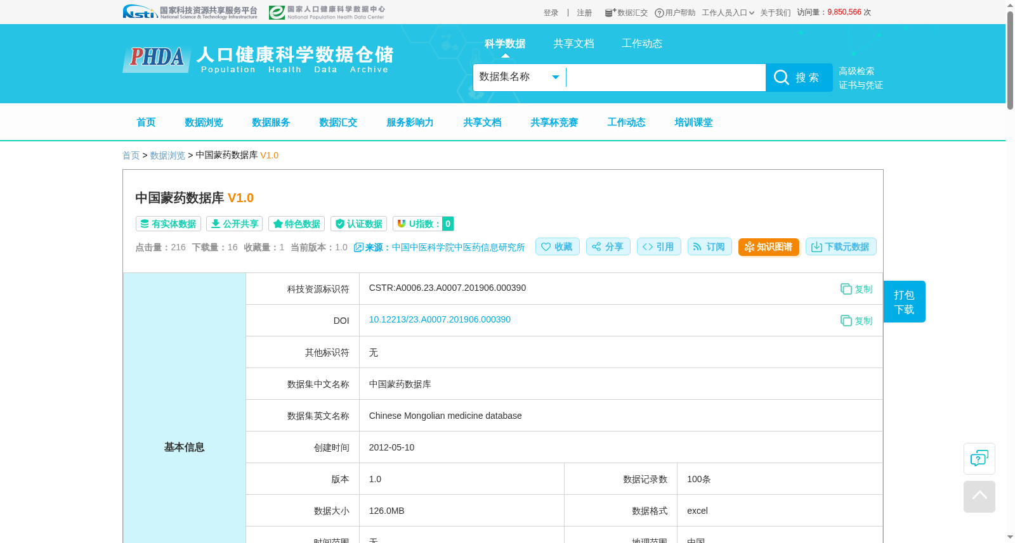Open the 高级检索 advanced search link
Screen dimensions: 1015x543
click(856, 71)
